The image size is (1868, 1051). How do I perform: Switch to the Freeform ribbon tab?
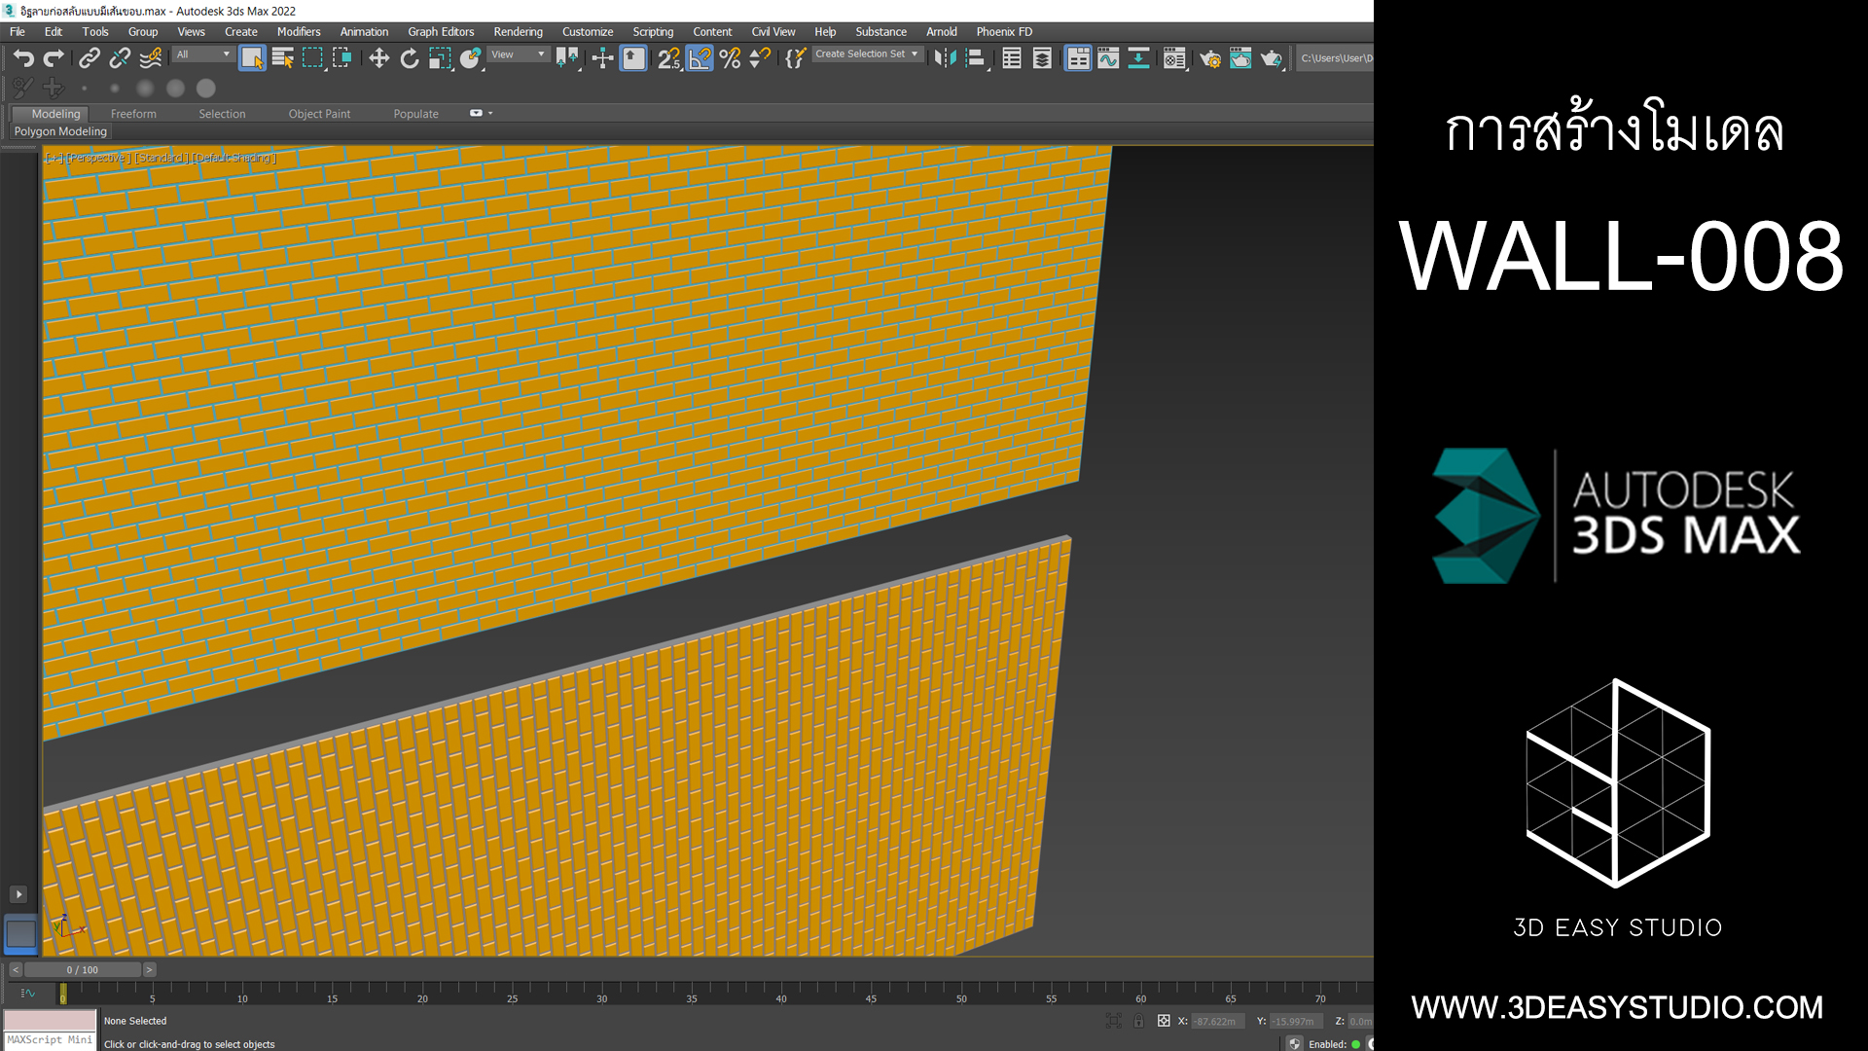point(133,114)
